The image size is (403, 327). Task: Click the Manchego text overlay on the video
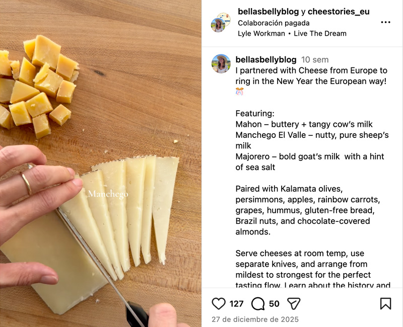click(108, 194)
